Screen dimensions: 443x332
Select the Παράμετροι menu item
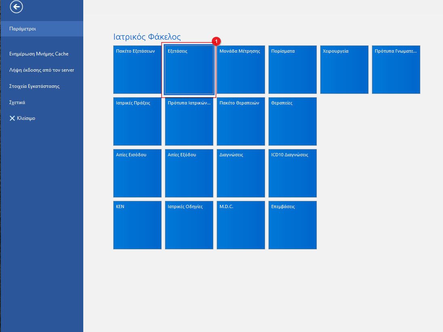[x=23, y=29]
